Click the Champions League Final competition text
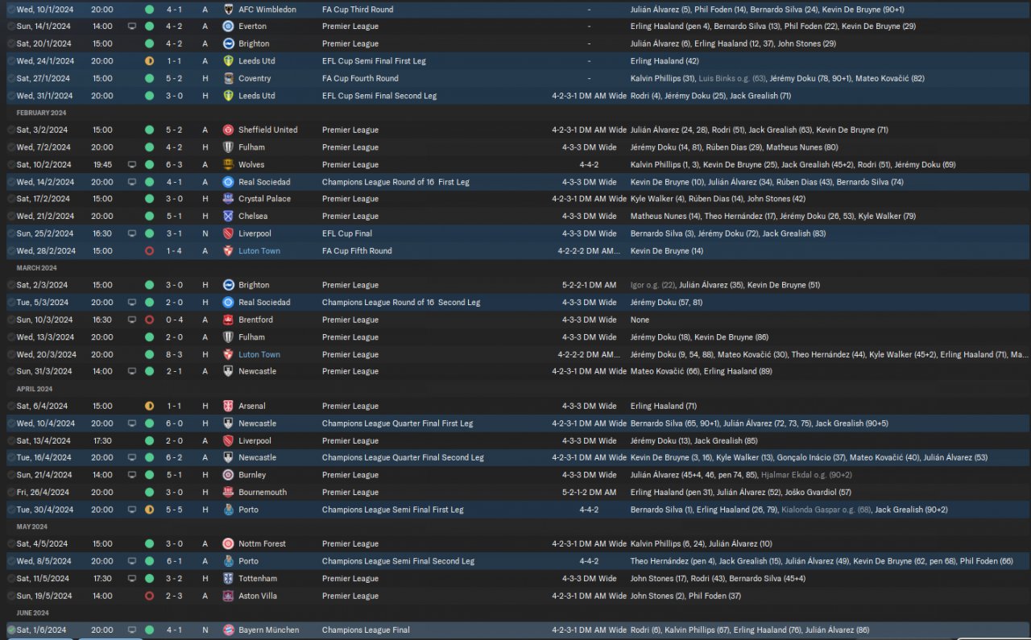 point(366,630)
